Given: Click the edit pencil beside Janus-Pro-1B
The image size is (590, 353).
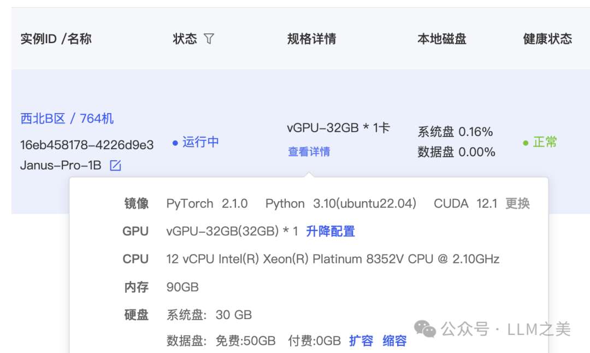Looking at the screenshot, I should [115, 166].
